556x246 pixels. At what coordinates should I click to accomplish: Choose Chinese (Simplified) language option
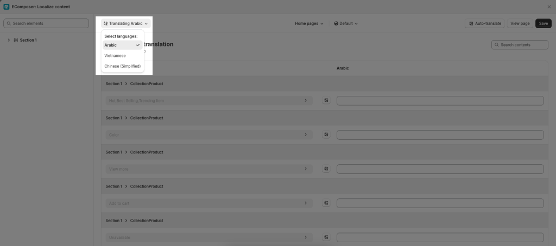pyautogui.click(x=122, y=66)
